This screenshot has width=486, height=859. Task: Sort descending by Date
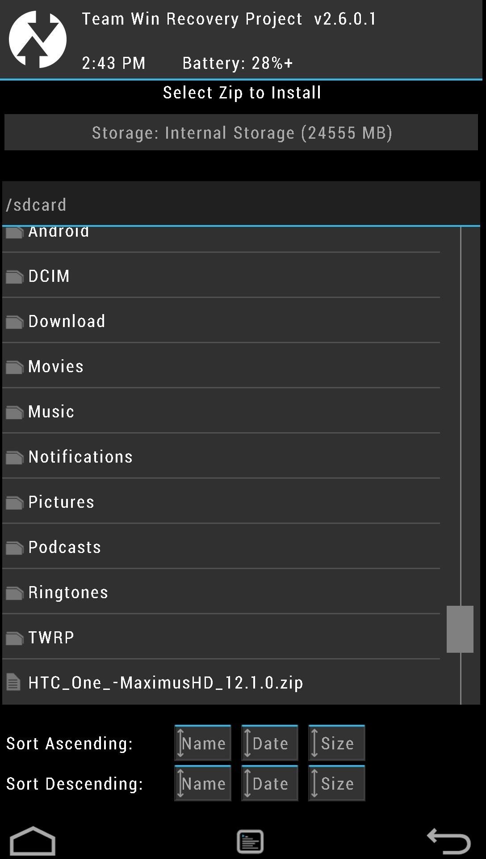pos(270,783)
